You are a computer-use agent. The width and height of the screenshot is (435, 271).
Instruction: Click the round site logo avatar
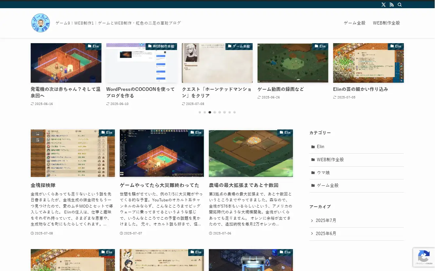(x=41, y=23)
